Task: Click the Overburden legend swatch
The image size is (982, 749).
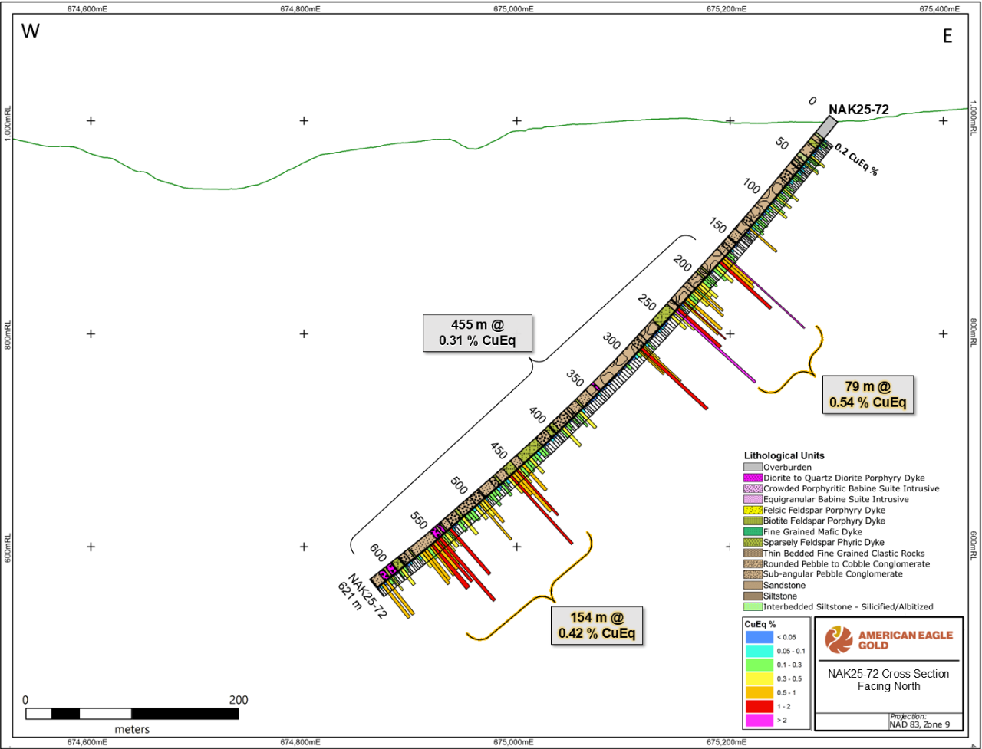Action: point(752,467)
